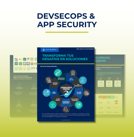
Task: Select the IAM Management ID badge icon
Action: 83,80
